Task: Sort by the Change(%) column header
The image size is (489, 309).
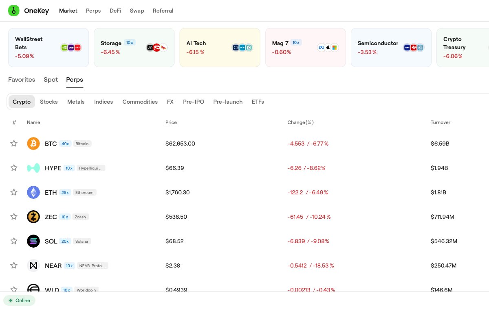Action: [x=301, y=122]
